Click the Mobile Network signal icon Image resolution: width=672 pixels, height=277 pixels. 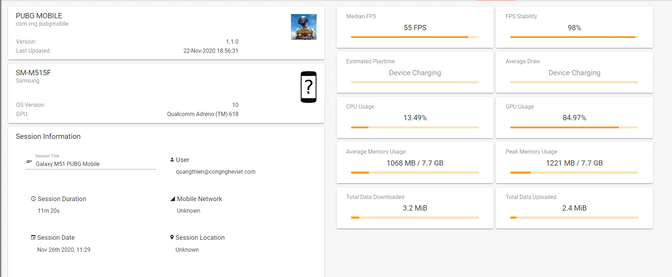pyautogui.click(x=173, y=199)
